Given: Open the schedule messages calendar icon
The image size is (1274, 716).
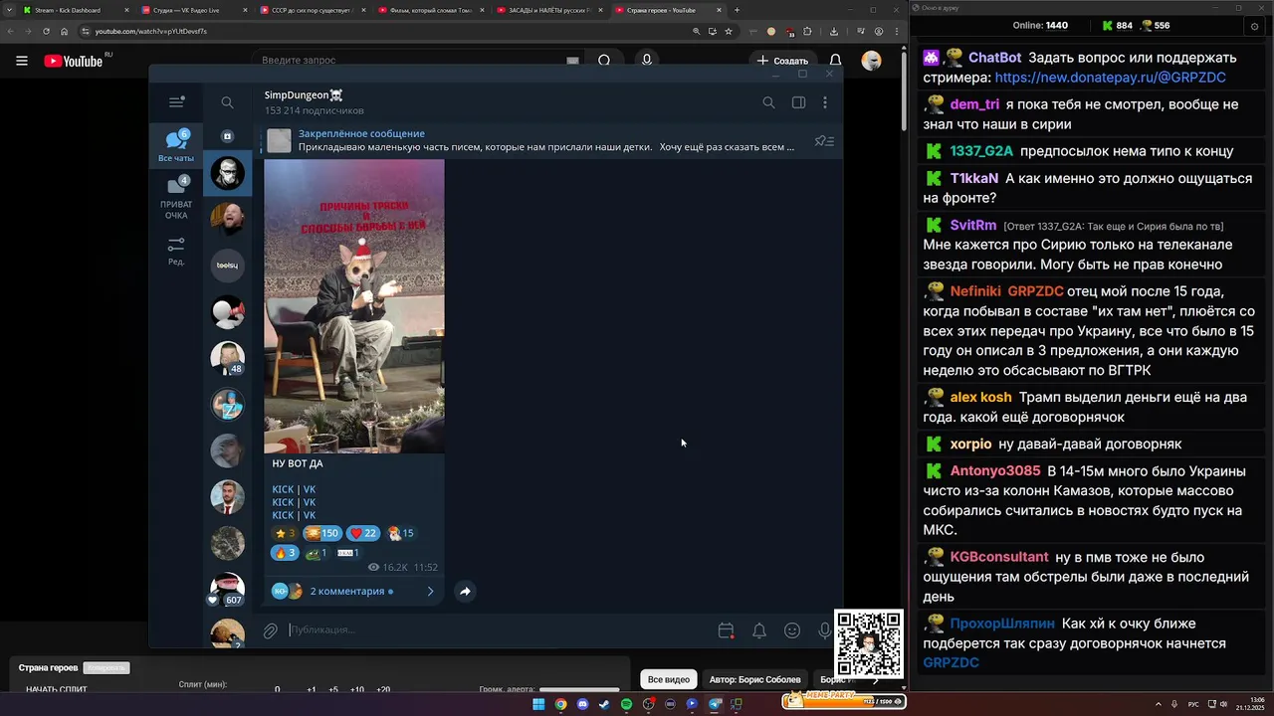Looking at the screenshot, I should (726, 630).
